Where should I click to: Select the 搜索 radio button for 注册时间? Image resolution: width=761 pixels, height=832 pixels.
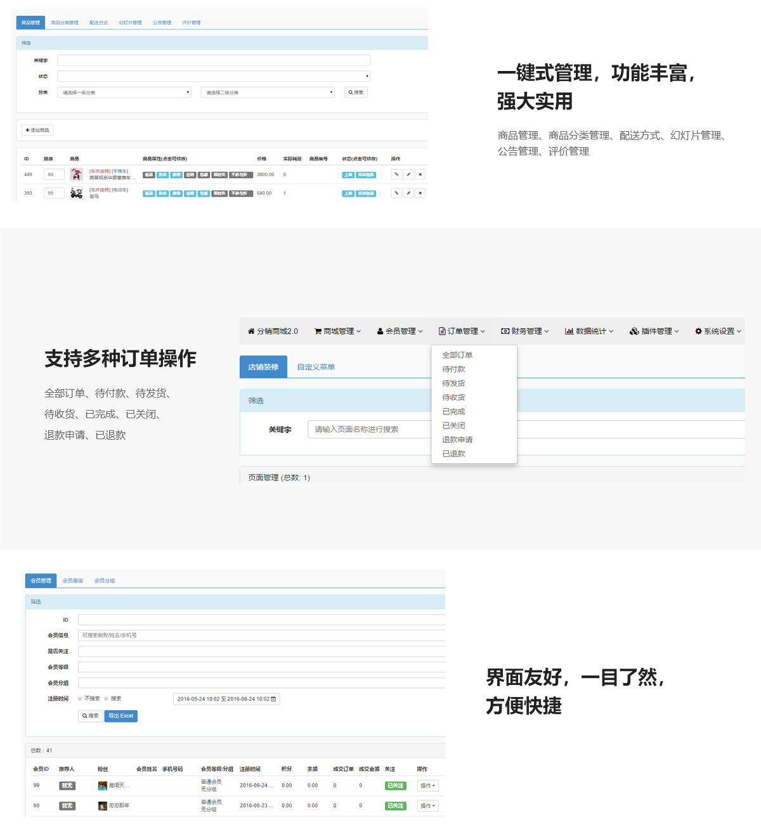(x=106, y=699)
